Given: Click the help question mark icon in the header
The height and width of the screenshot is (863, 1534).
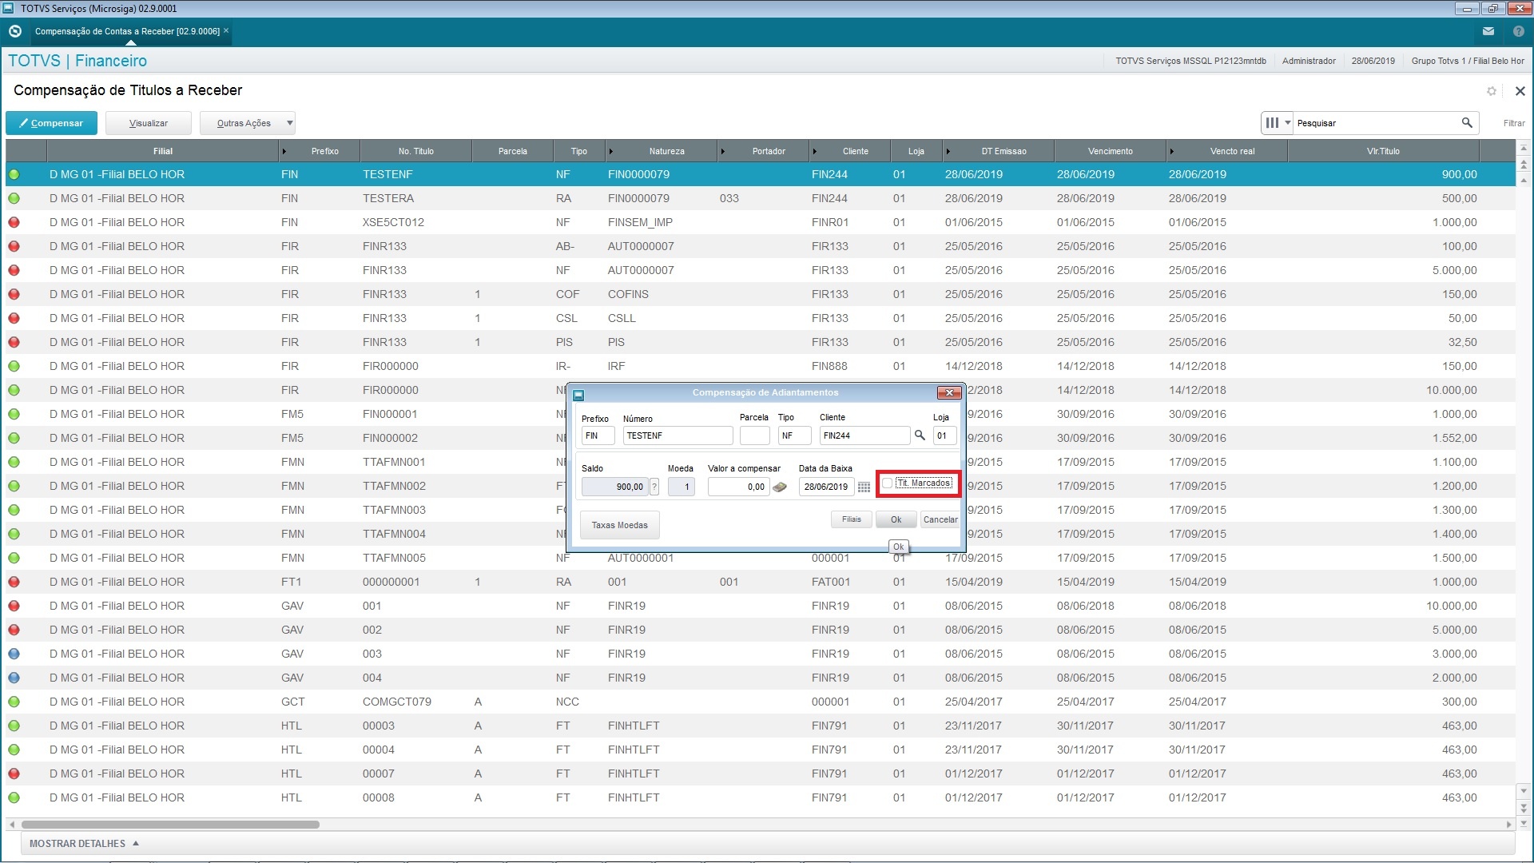Looking at the screenshot, I should click(x=1518, y=31).
